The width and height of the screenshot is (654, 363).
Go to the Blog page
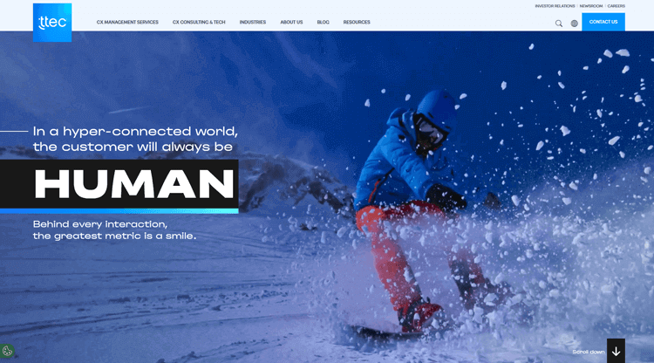[323, 22]
